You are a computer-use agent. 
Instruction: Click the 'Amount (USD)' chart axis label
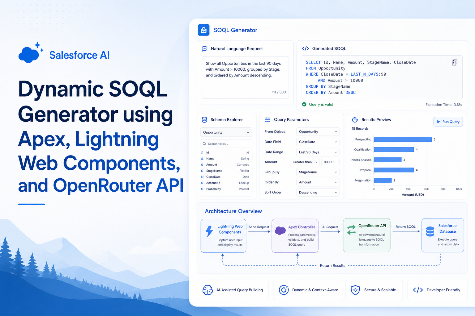(413, 195)
